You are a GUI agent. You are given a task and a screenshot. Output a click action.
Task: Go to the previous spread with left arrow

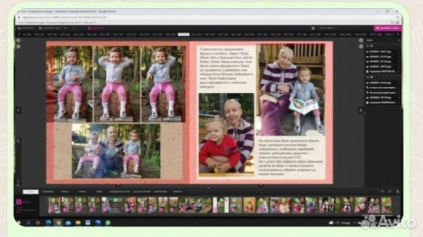18,110
